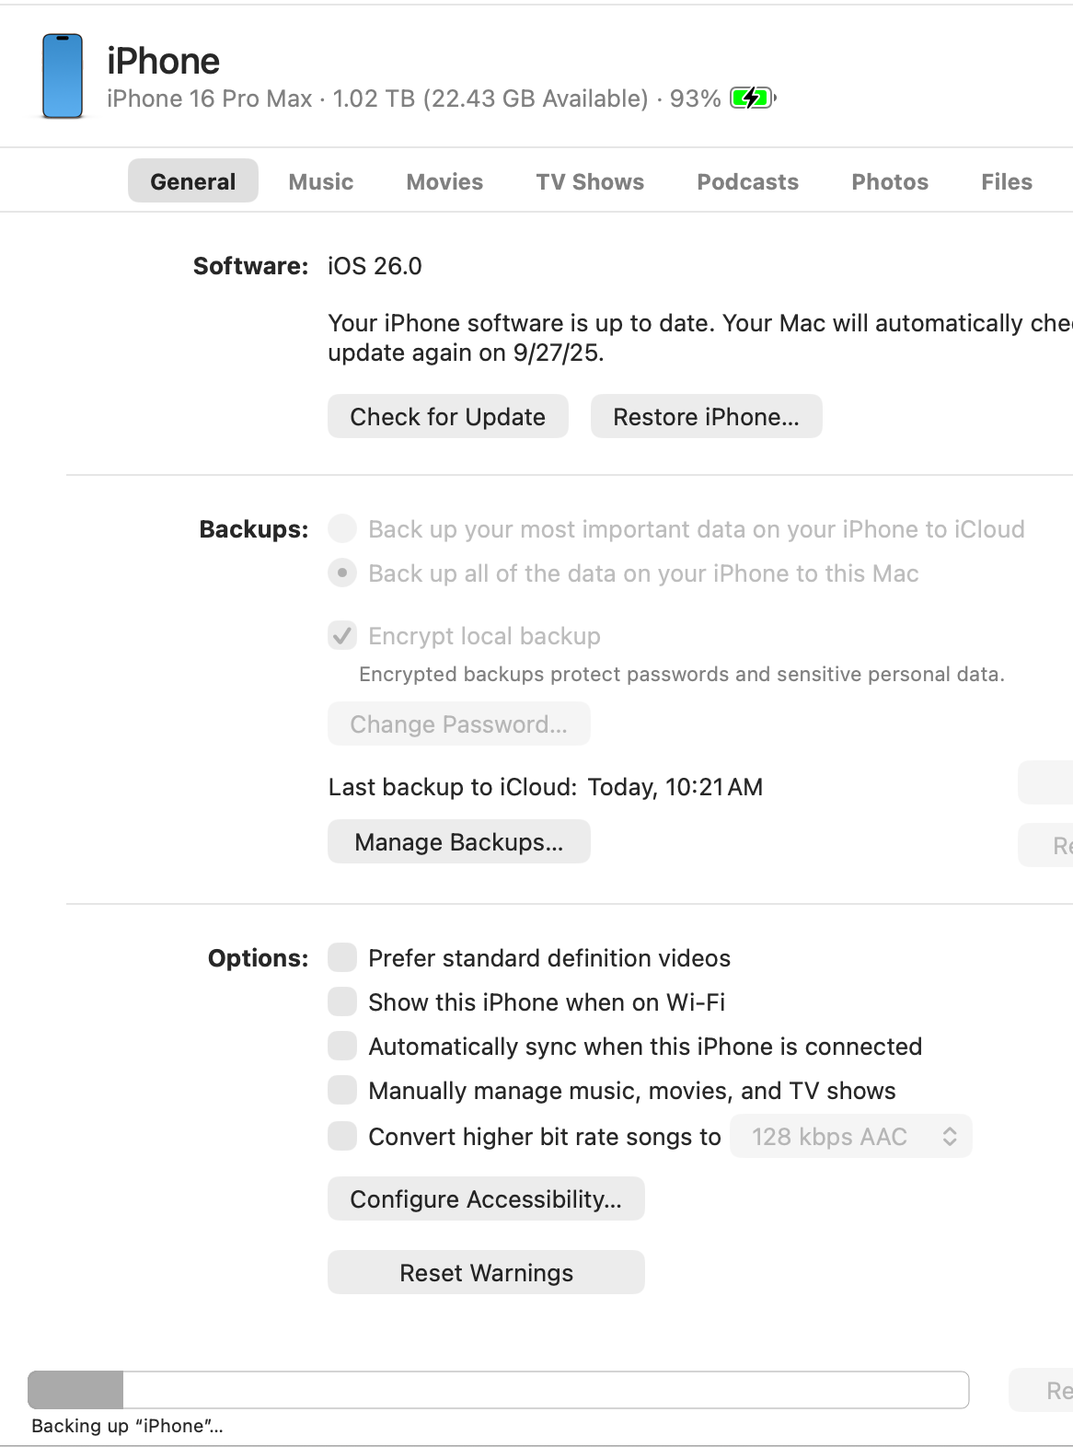
Task: Choose back up to this Mac option
Action: 342,573
